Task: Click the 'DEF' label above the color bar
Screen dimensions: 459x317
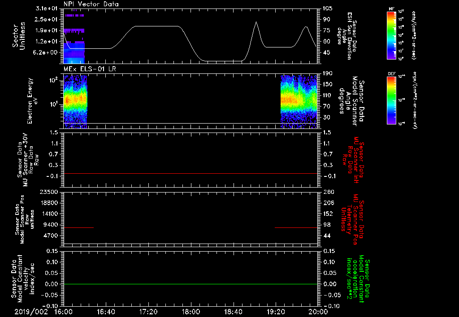Action: [x=391, y=74]
